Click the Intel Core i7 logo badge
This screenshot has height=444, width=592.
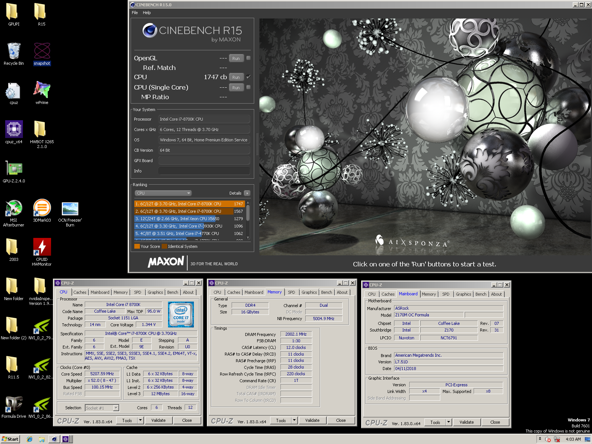point(181,314)
